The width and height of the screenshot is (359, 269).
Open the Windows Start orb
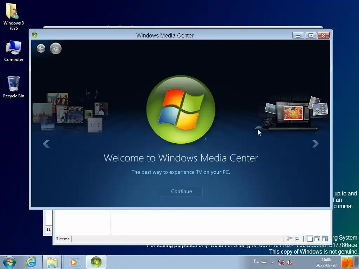pyautogui.click(x=9, y=262)
